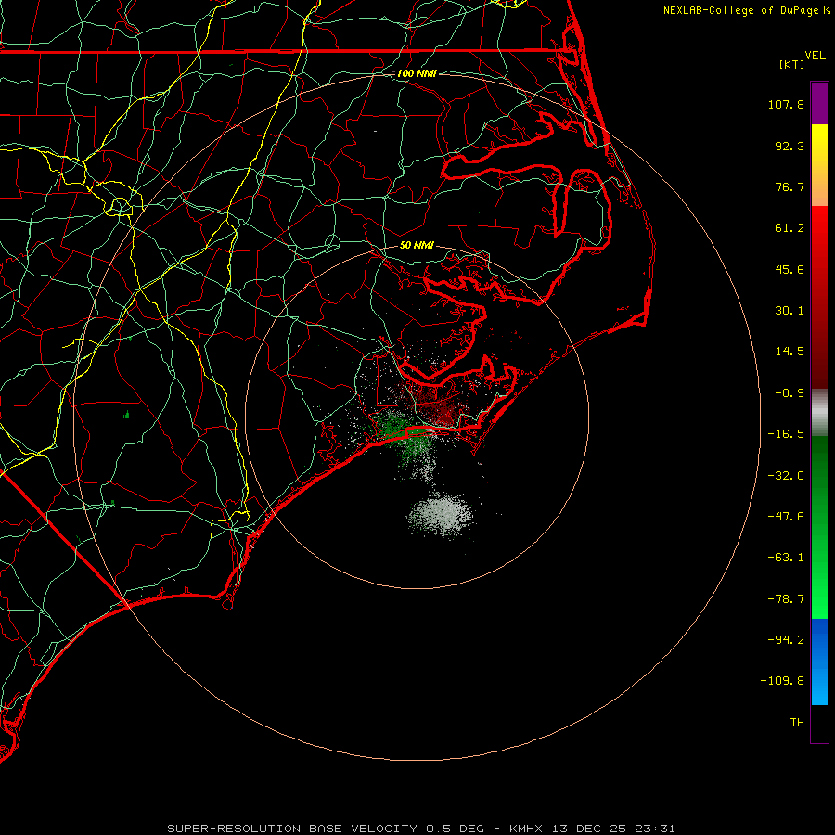The height and width of the screenshot is (835, 835).
Task: Click the gray-white oval velocity echo offshore
Action: tap(441, 514)
